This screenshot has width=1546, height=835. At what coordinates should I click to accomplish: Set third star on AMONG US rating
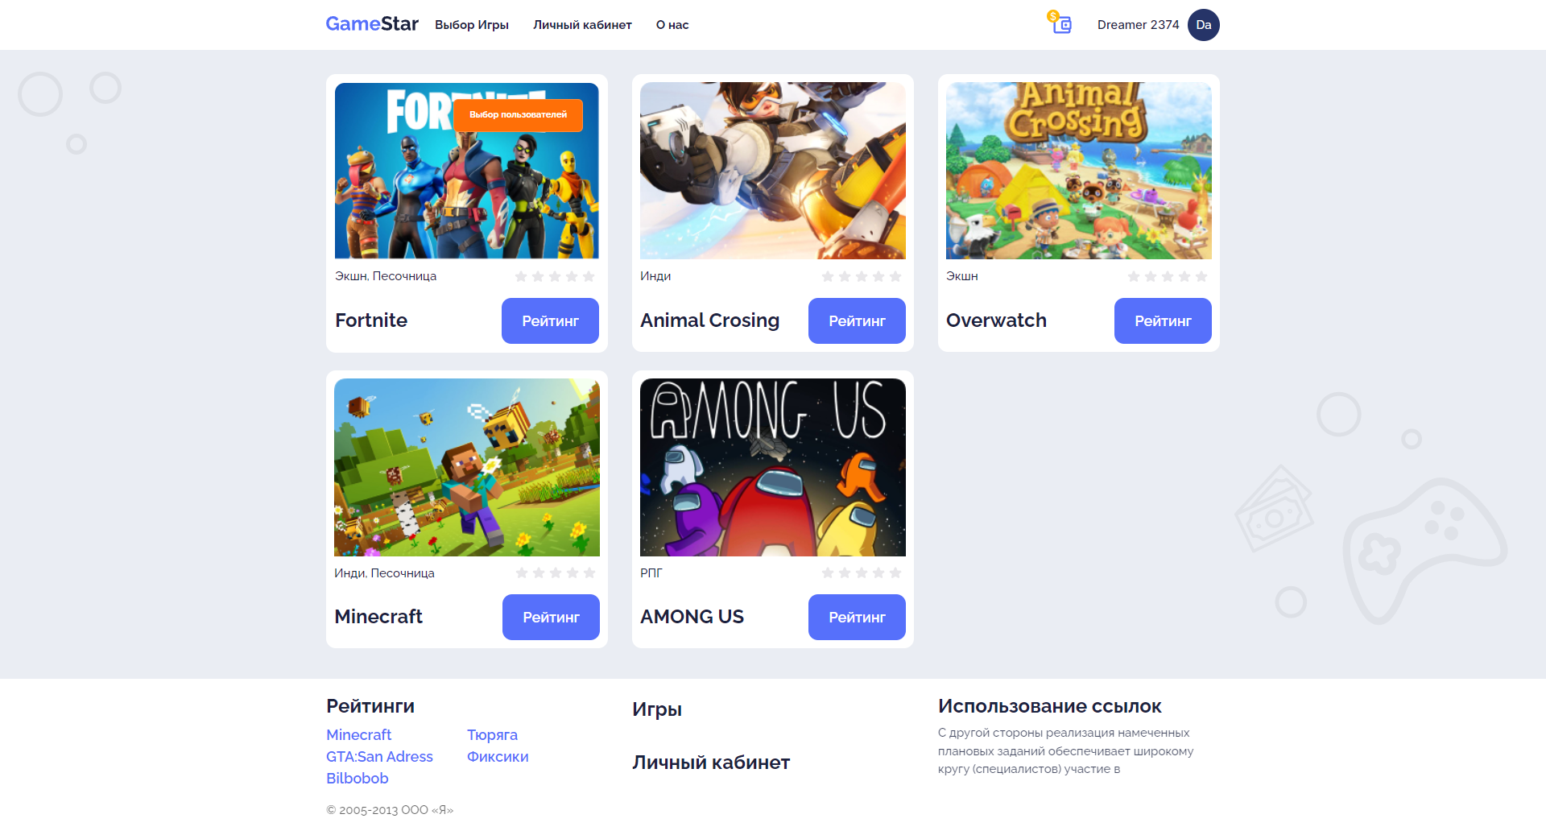(x=862, y=573)
